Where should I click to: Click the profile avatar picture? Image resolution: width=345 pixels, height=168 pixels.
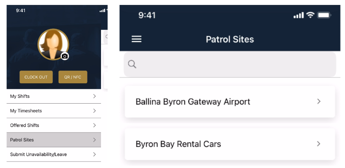point(53,44)
